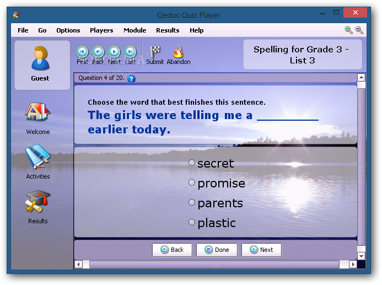Open the Results graduation cap icon
This screenshot has height=285, width=382.
click(38, 201)
